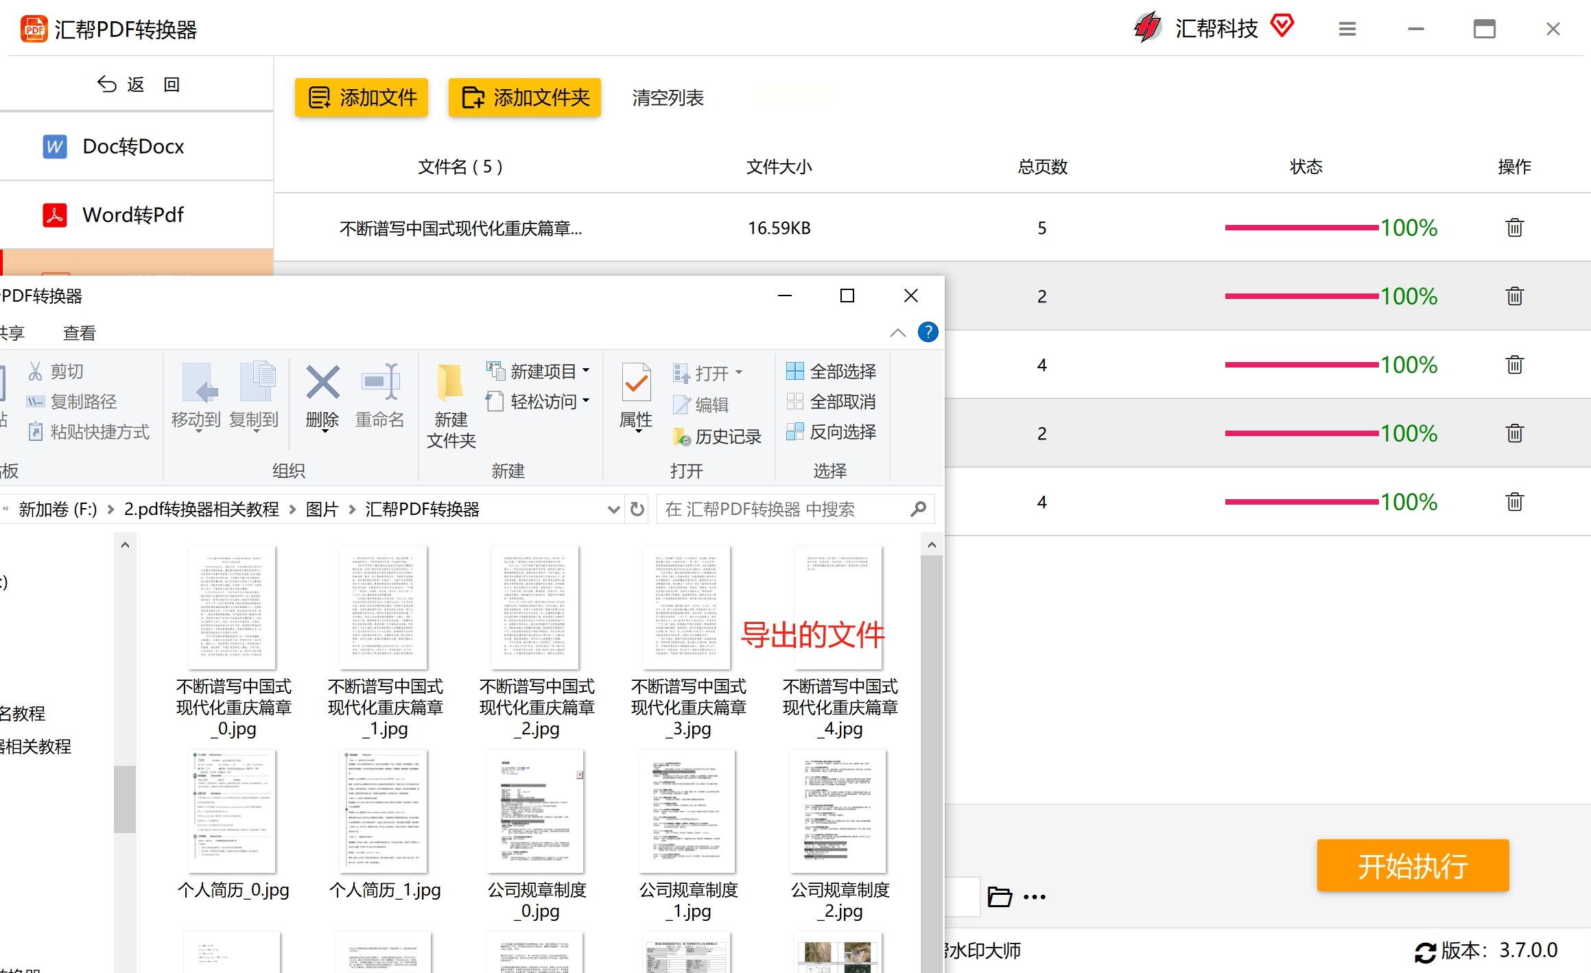Click the Properties checkmark icon
The height and width of the screenshot is (973, 1591).
click(636, 383)
